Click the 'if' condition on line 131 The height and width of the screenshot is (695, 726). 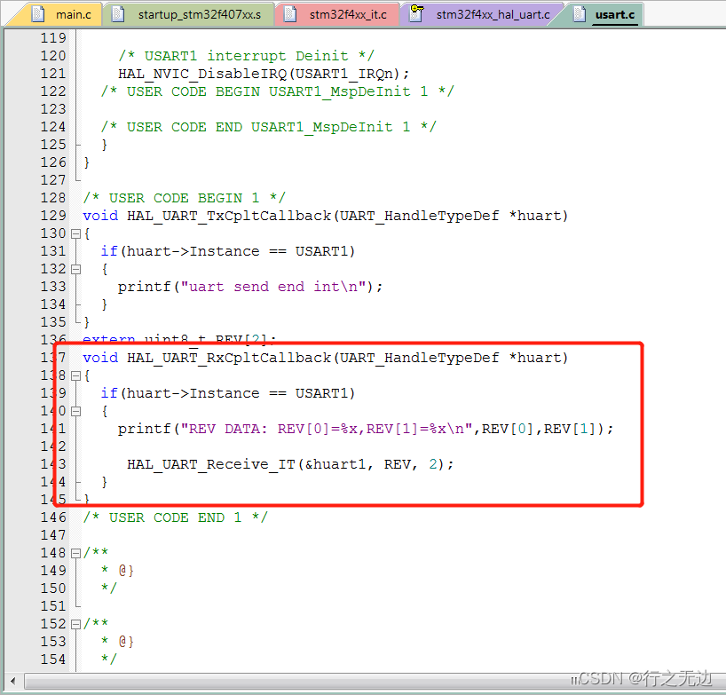point(228,251)
